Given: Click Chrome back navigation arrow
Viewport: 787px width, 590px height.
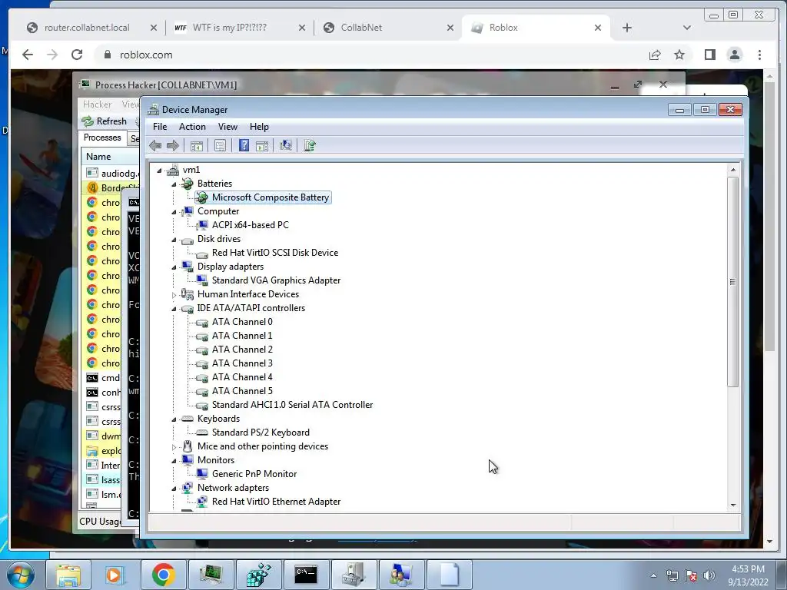Looking at the screenshot, I should 28,55.
